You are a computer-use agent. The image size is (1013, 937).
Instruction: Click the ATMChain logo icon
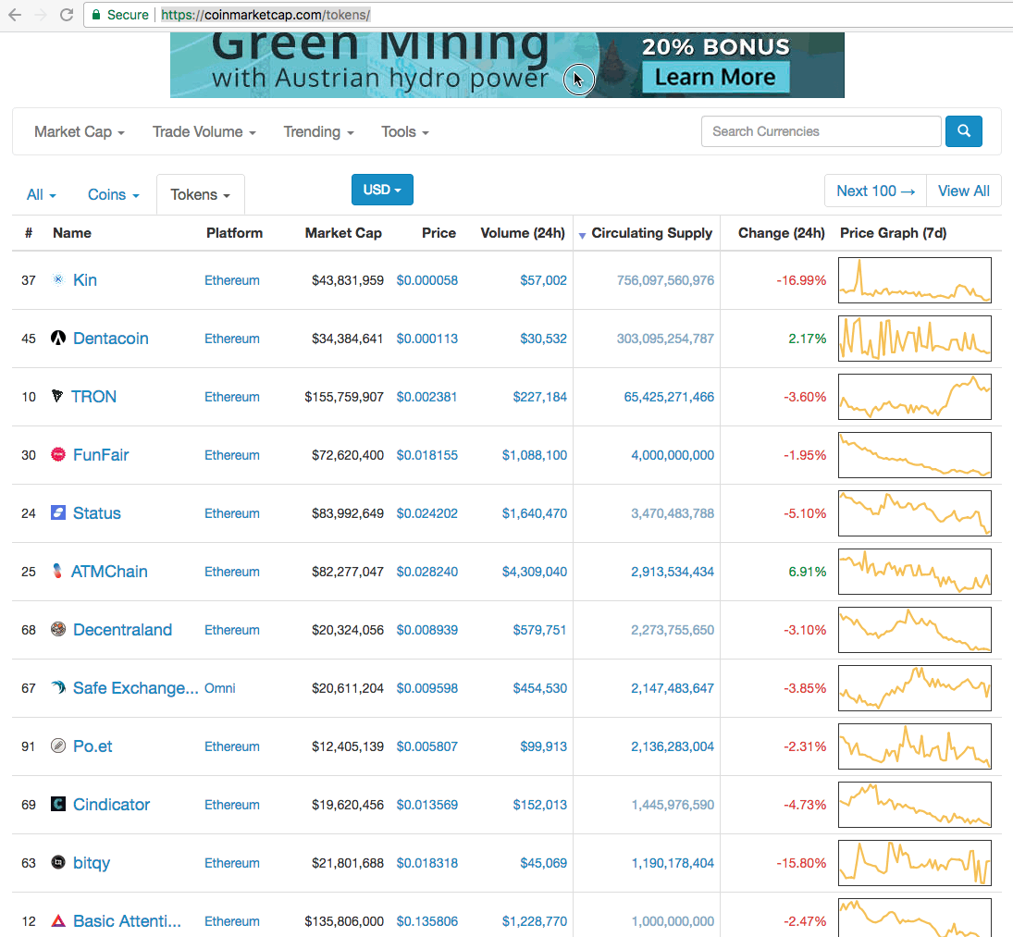[x=57, y=571]
